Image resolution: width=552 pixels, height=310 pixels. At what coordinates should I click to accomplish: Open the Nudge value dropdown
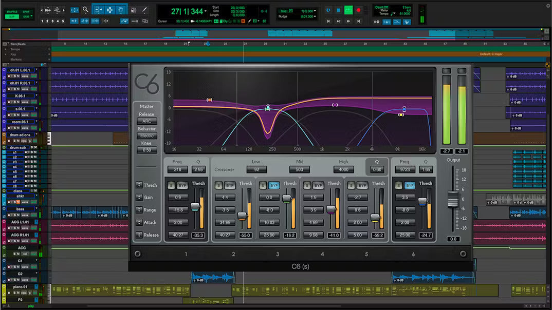pyautogui.click(x=314, y=16)
